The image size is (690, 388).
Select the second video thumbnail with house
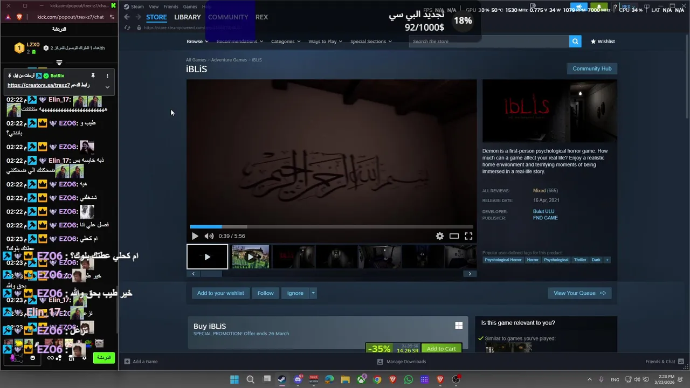click(x=250, y=257)
